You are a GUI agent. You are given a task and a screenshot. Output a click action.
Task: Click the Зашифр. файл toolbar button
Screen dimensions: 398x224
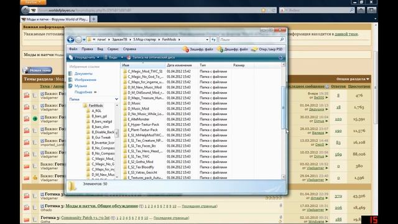(x=198, y=49)
